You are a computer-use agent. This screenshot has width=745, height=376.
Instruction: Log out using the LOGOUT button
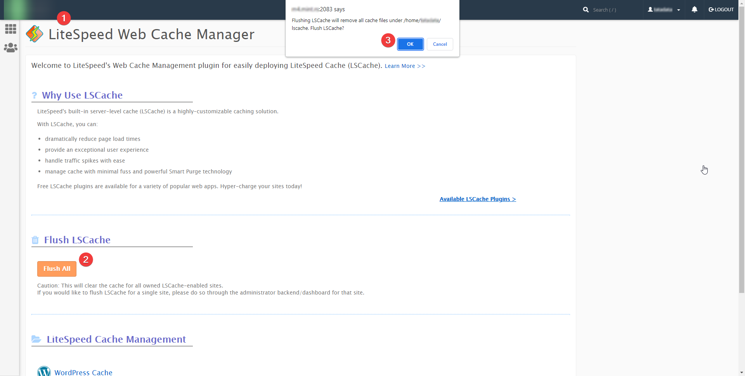(721, 10)
